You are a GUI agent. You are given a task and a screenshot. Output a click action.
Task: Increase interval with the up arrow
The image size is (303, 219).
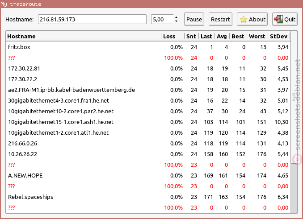pyautogui.click(x=176, y=17)
